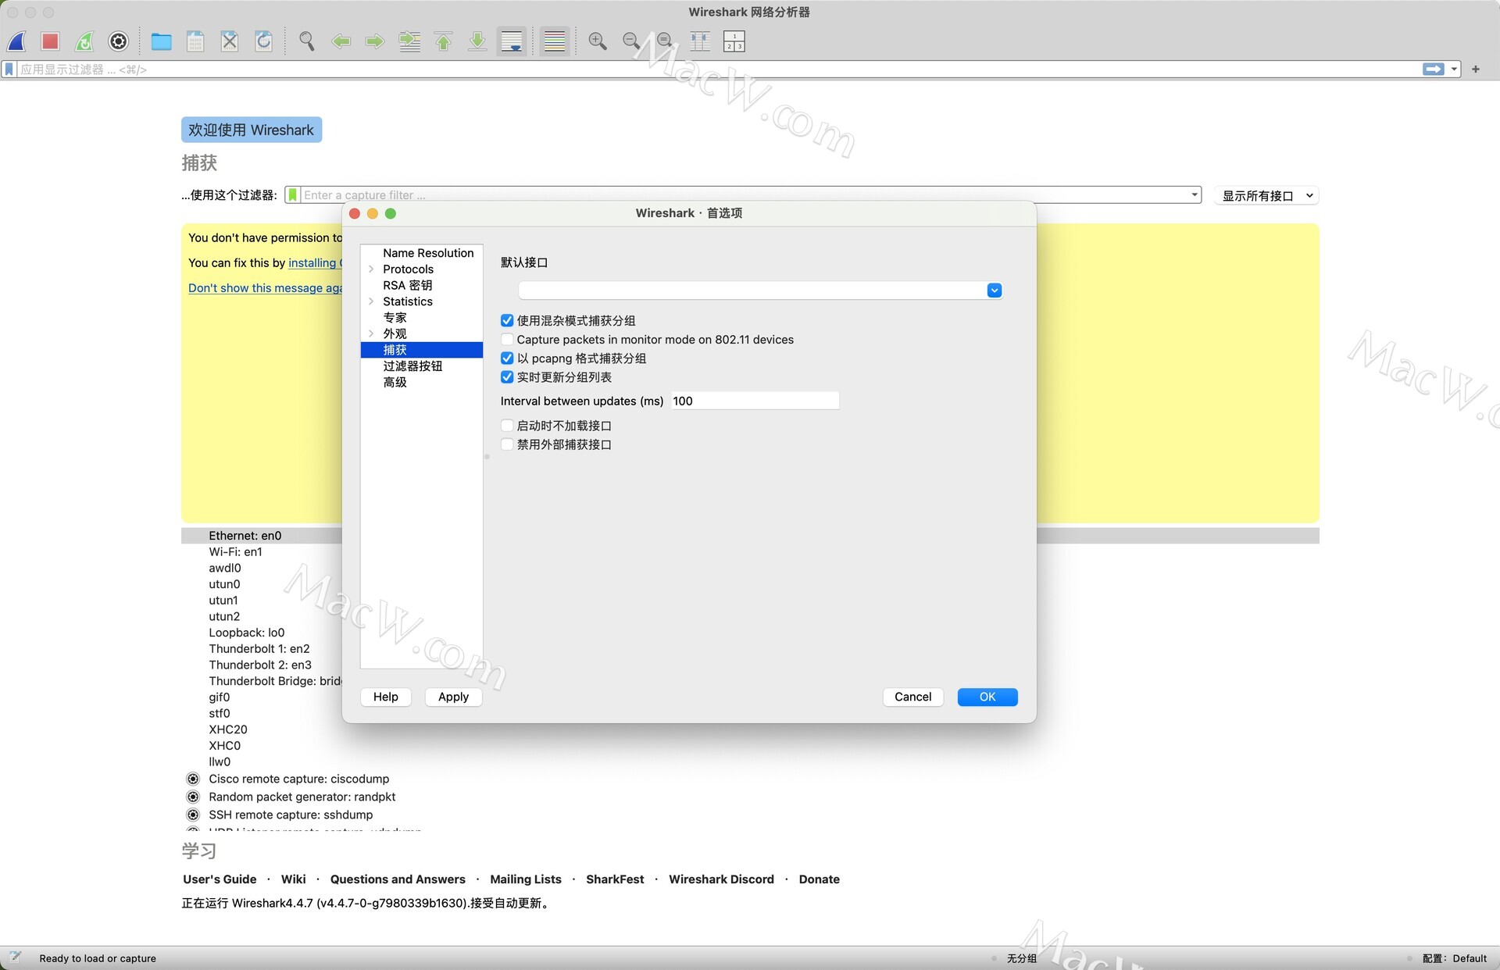Check 启动时不加载接口 option

click(507, 426)
